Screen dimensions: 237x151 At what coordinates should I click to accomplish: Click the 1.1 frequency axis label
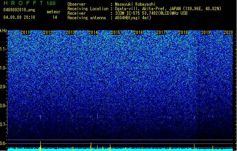click(3, 49)
